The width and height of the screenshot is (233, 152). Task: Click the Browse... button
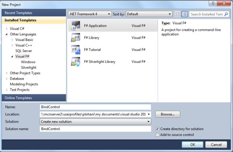(x=168, y=114)
